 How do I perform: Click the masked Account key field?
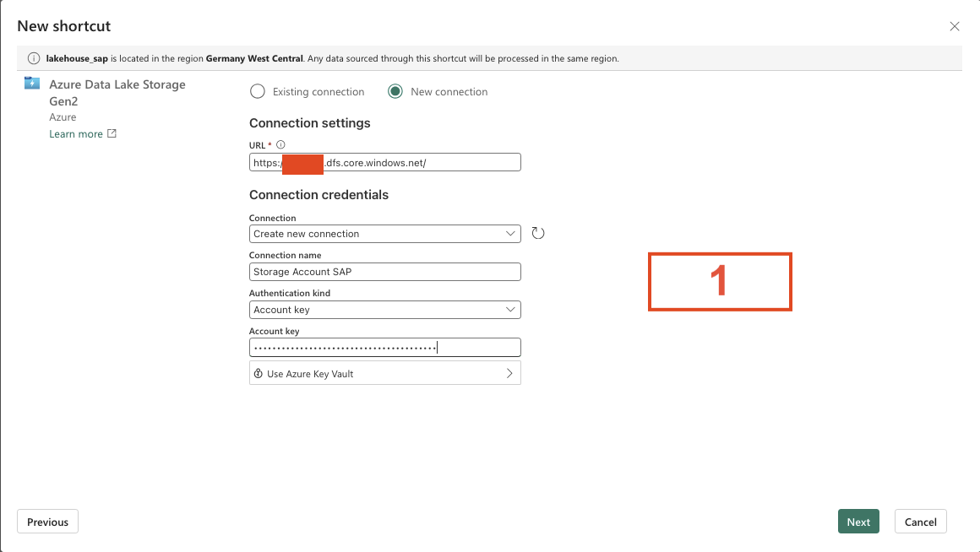(384, 348)
